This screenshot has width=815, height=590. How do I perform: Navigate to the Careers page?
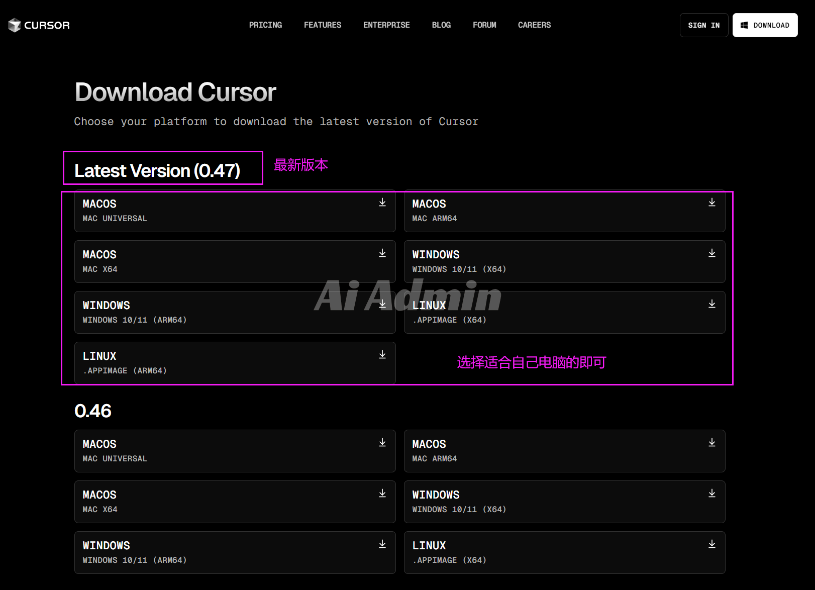point(534,25)
